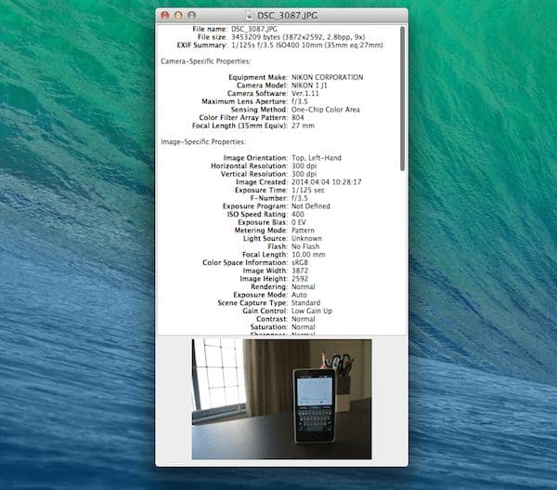Click the photo preview thumbnail
The image size is (557, 490).
tap(281, 399)
